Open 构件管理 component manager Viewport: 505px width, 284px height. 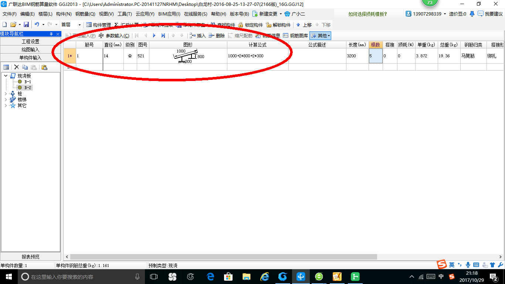(x=98, y=25)
